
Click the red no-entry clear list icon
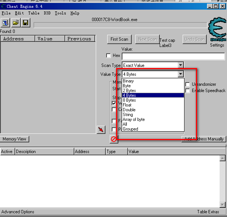[113, 139]
